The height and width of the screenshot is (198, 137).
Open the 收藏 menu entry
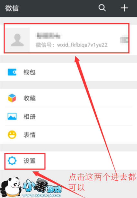click(x=68, y=98)
